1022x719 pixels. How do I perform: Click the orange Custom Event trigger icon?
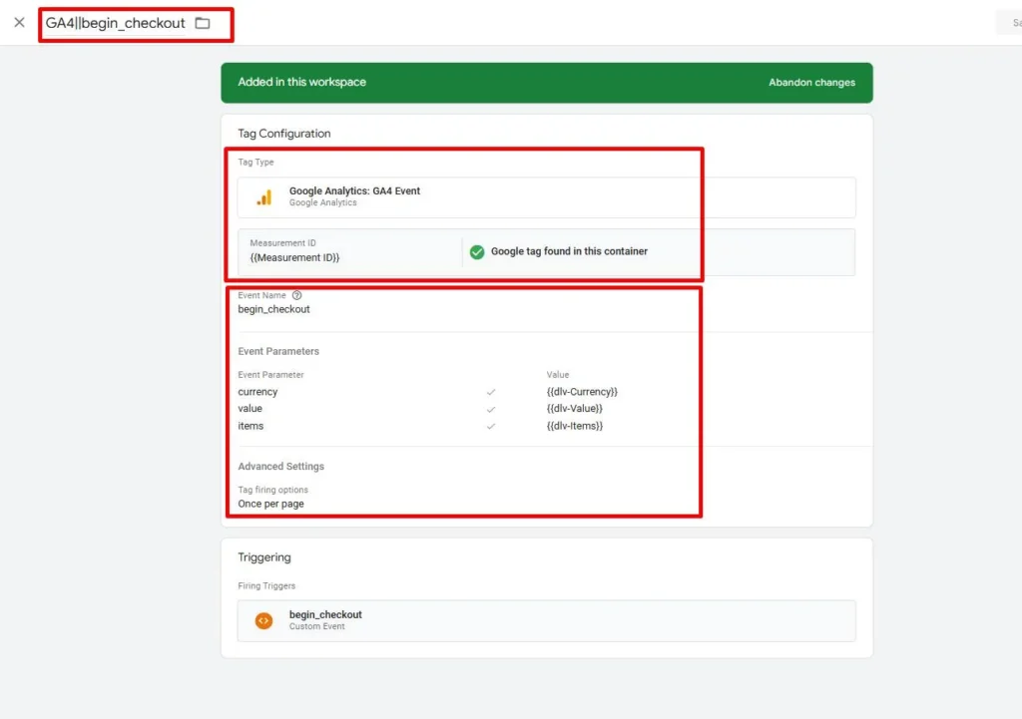point(263,620)
